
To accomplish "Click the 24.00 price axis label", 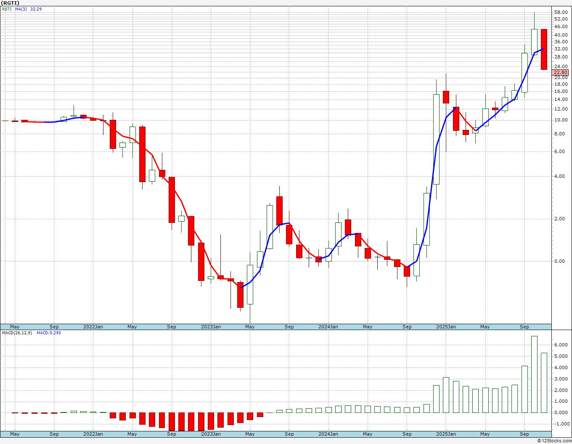I will pos(561,66).
